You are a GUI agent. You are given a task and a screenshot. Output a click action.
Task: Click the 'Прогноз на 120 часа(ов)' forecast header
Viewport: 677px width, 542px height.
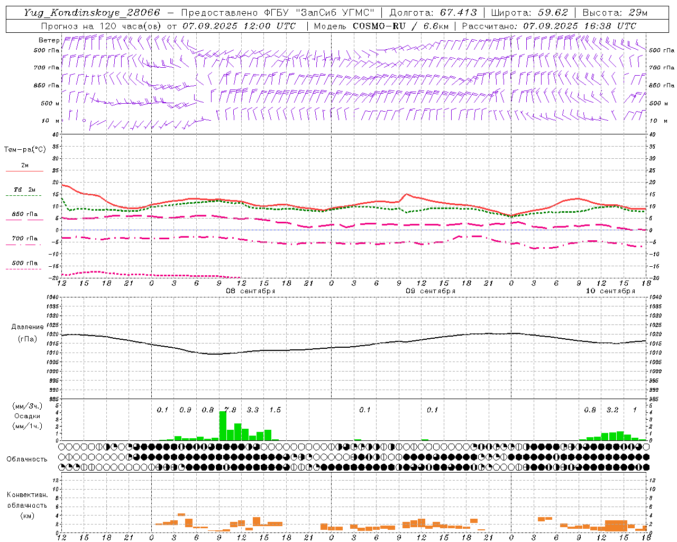(x=101, y=26)
